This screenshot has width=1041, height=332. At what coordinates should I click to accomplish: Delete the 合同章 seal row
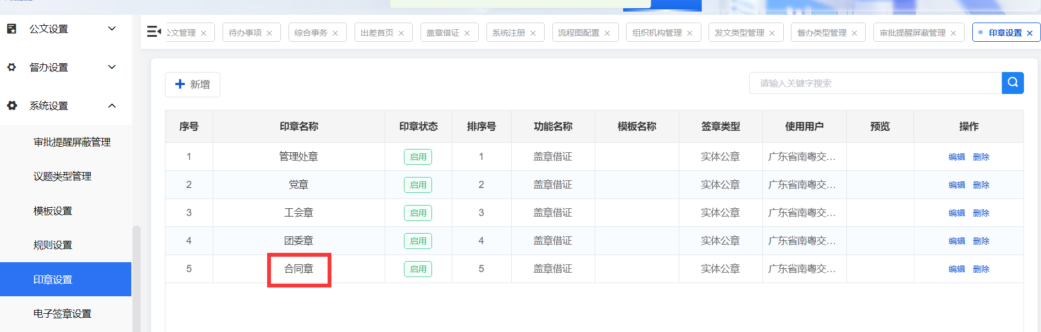(981, 269)
